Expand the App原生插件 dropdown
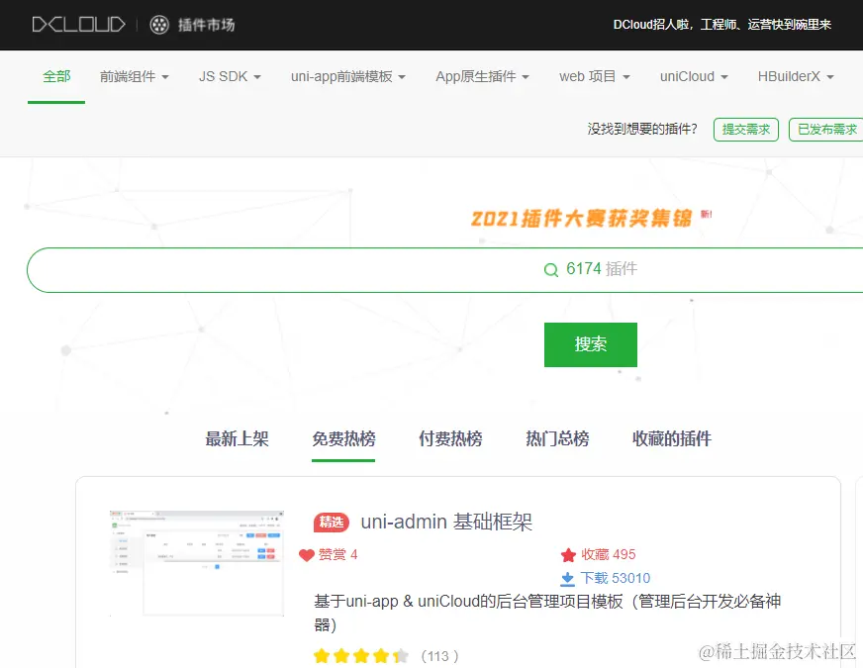Viewport: 863px width, 668px height. (x=481, y=76)
